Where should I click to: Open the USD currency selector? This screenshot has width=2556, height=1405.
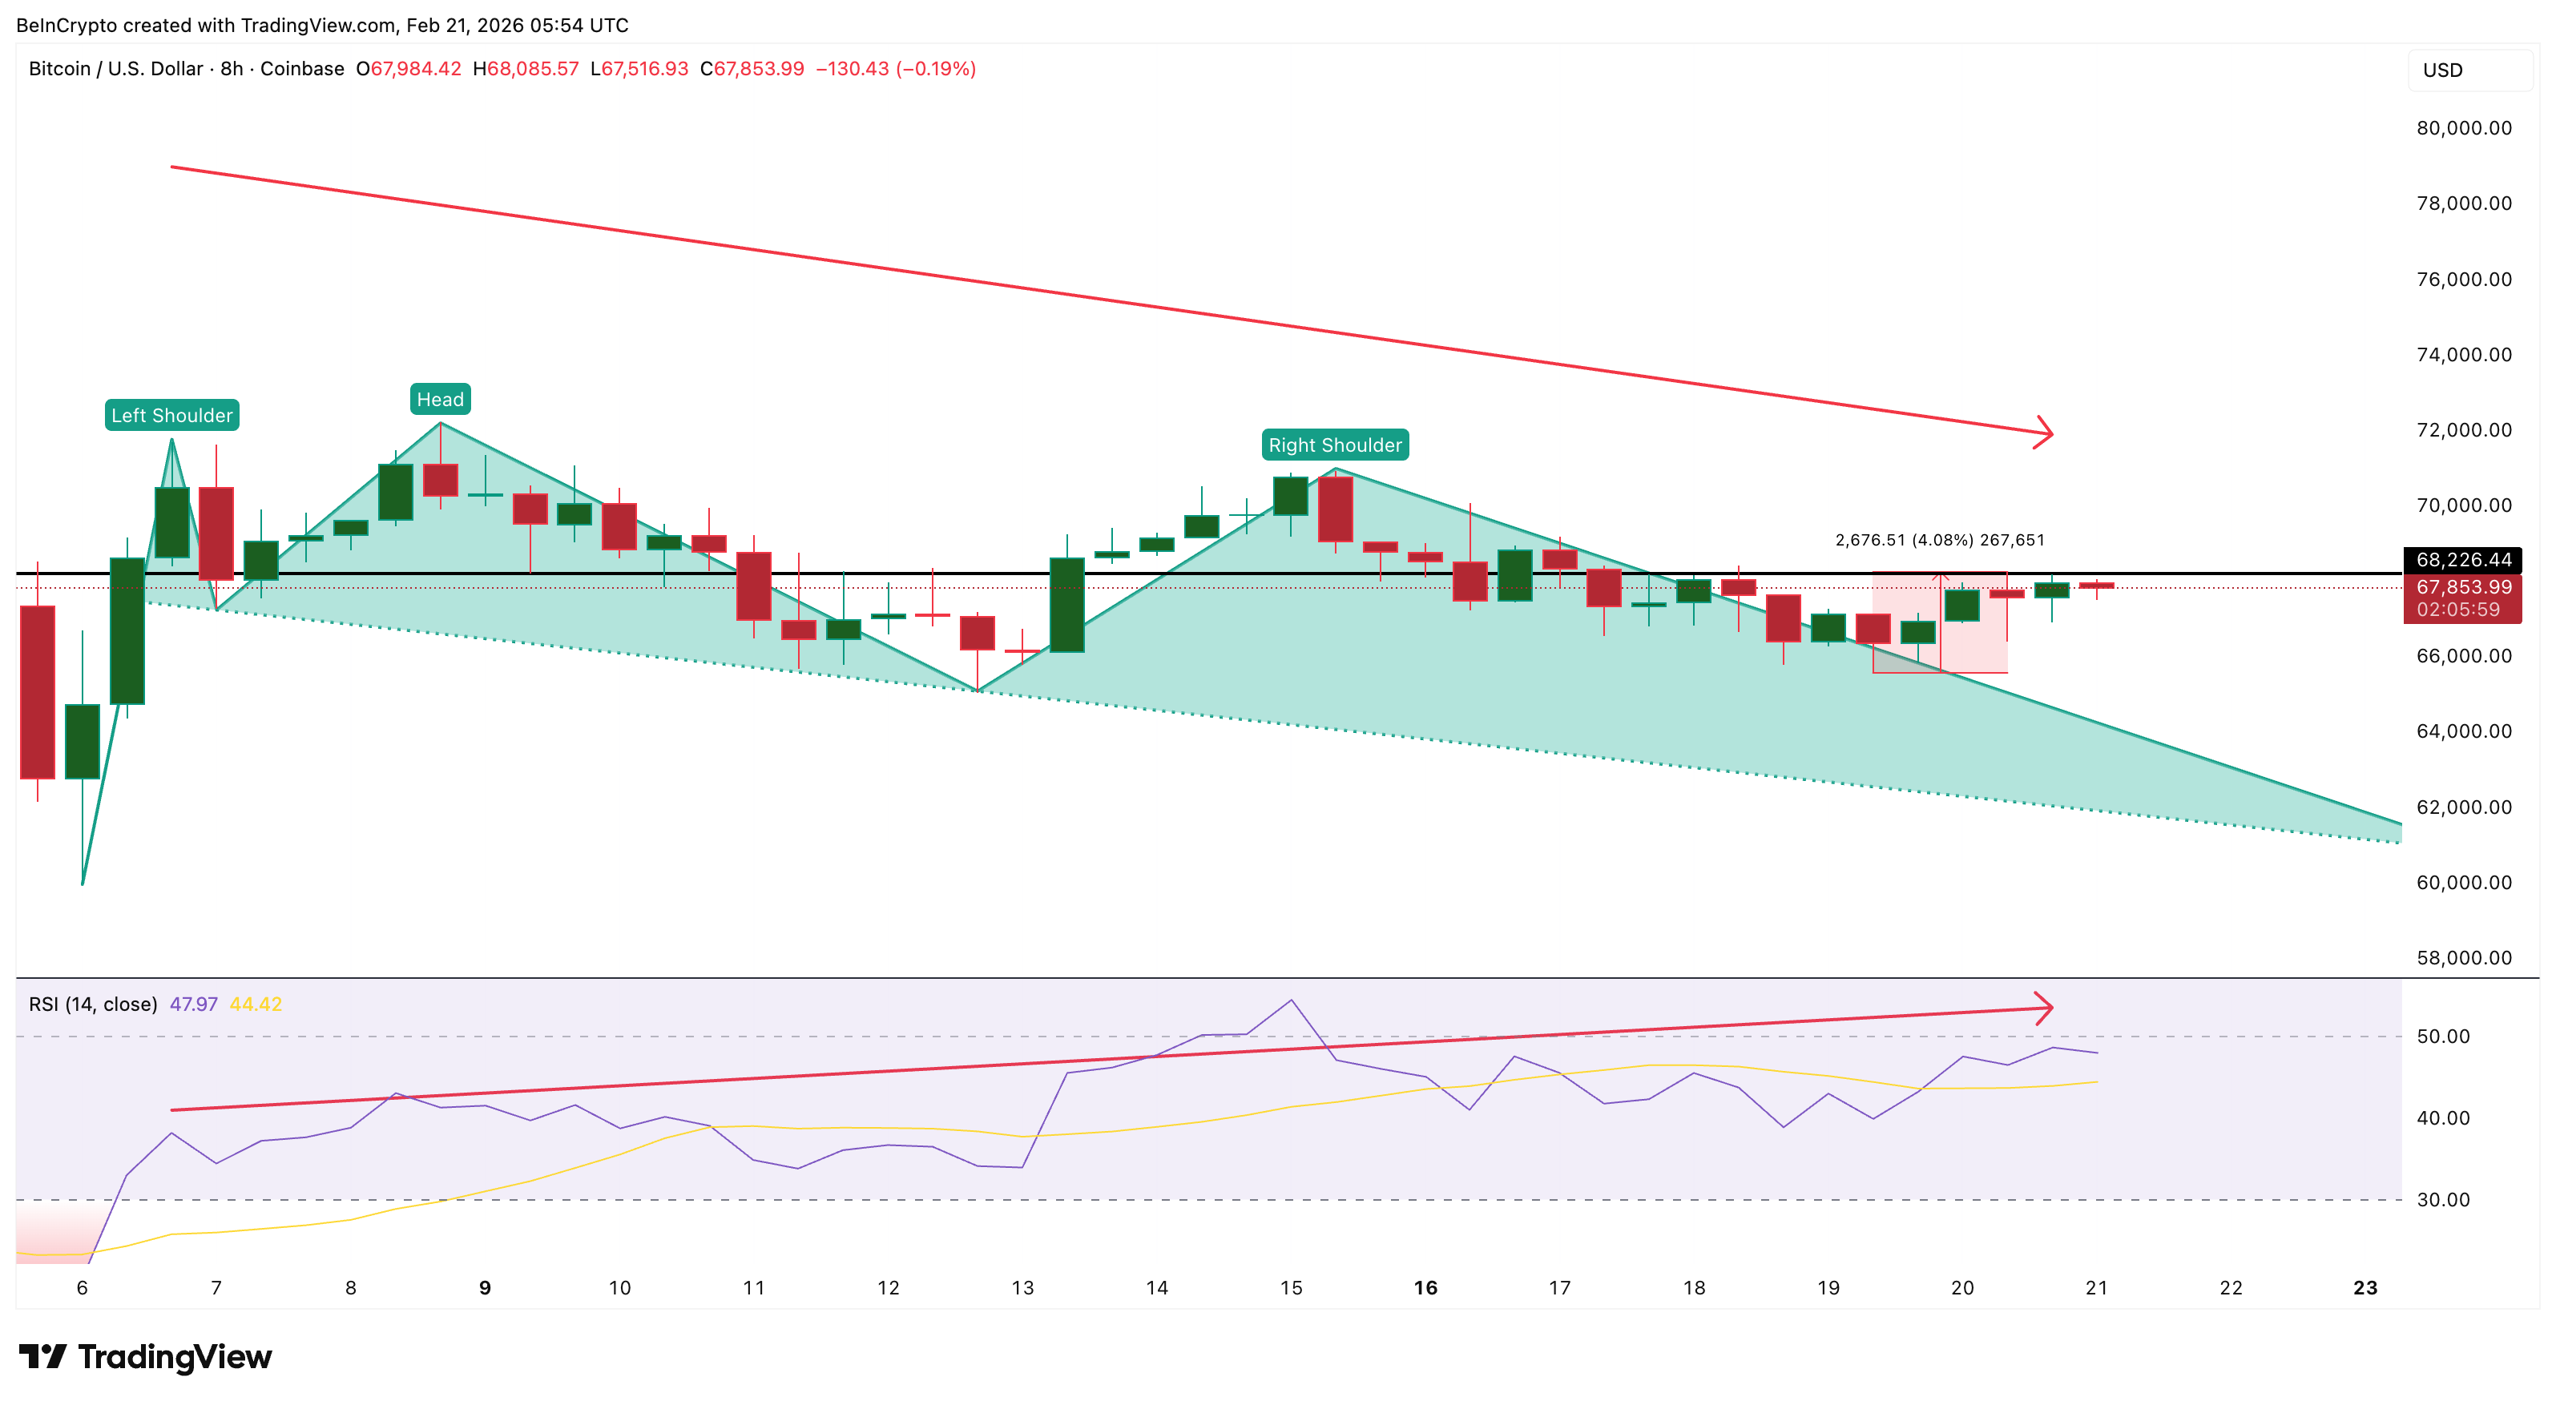coord(2442,70)
